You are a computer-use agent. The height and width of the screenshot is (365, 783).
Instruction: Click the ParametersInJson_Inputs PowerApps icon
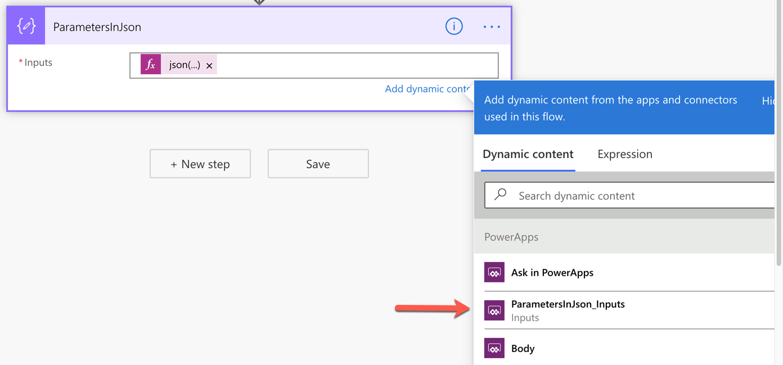click(x=494, y=310)
